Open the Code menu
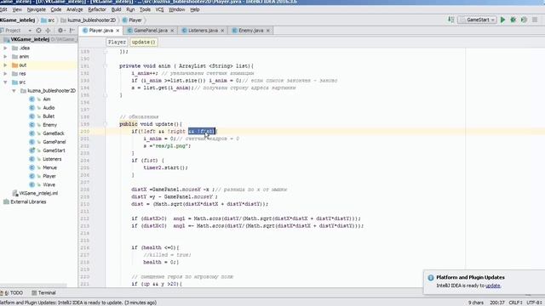The width and height of the screenshot is (545, 306). (56, 9)
